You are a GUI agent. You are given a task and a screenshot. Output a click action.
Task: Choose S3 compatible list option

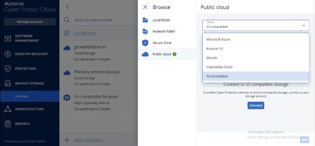click(x=256, y=76)
